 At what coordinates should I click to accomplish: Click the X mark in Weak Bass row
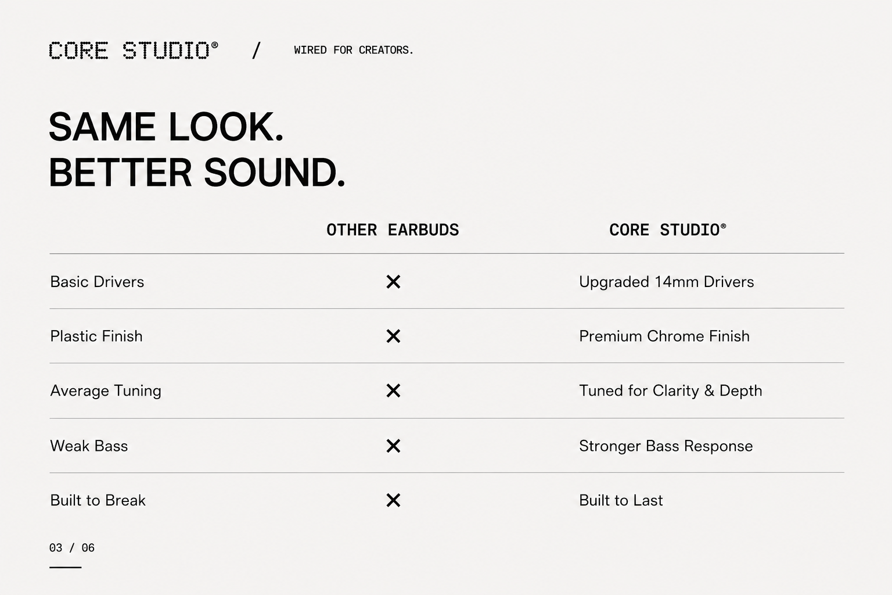393,446
